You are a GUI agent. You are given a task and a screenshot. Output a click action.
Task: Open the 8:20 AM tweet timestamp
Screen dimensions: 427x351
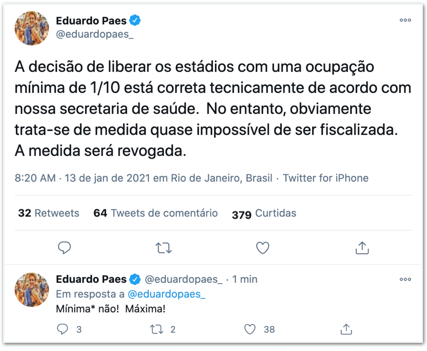[35, 178]
